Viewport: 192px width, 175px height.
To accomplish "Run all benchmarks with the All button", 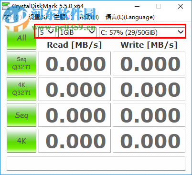I will click(21, 38).
